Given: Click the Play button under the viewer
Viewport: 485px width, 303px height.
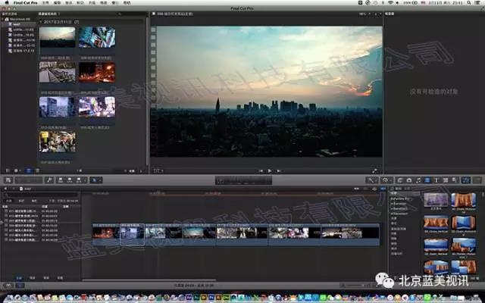Looking at the screenshot, I should point(270,170).
